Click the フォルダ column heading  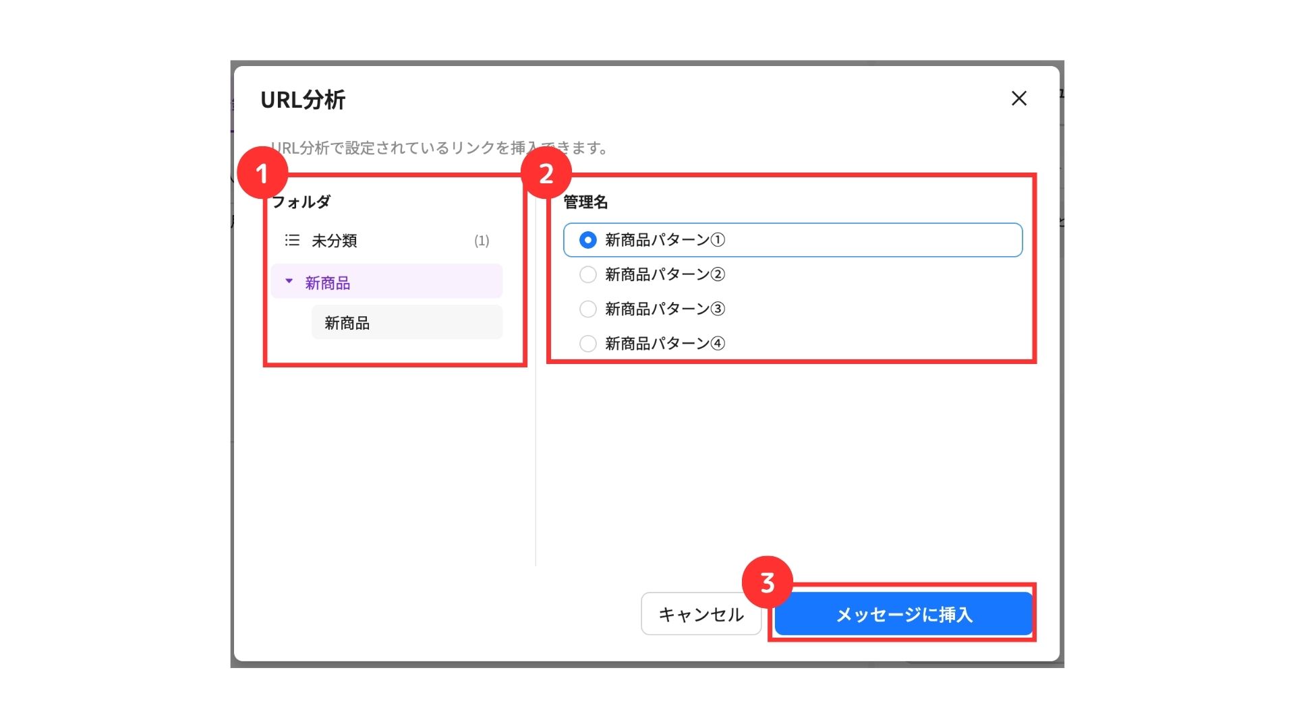[x=301, y=202]
